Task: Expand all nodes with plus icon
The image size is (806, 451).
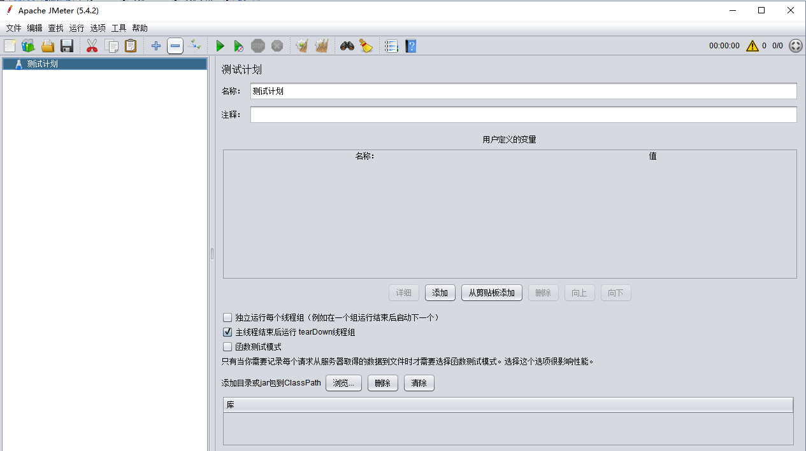Action: point(156,46)
